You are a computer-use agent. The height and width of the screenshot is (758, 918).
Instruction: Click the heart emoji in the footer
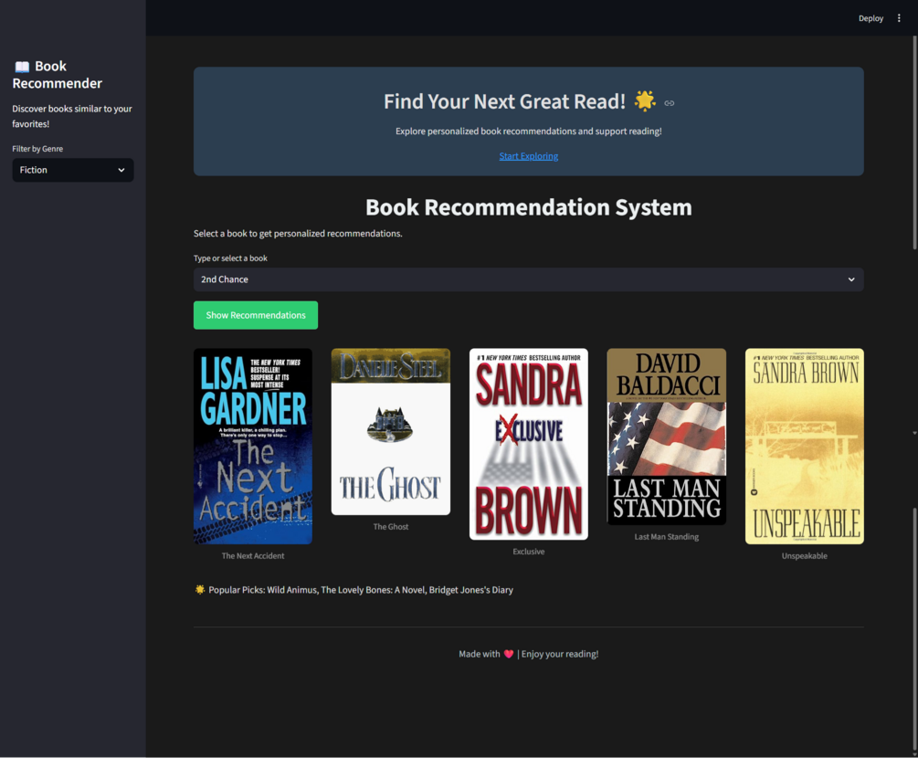click(508, 654)
